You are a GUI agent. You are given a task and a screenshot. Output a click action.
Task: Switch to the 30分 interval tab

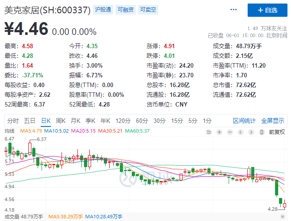click(x=159, y=121)
